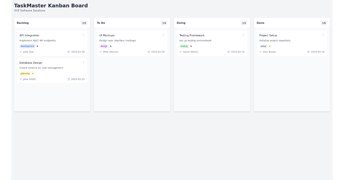344x180 pixels.
Task: Toggle the red priority indicator on Testing Framework
Action: point(191,46)
